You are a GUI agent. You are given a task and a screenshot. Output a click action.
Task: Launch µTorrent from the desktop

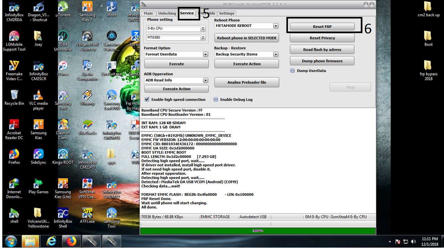click(63, 9)
